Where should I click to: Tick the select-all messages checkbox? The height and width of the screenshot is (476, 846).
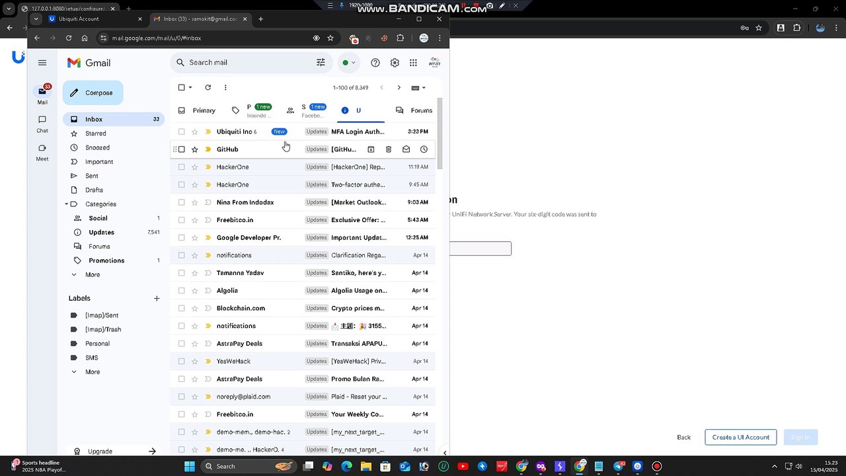(x=182, y=87)
